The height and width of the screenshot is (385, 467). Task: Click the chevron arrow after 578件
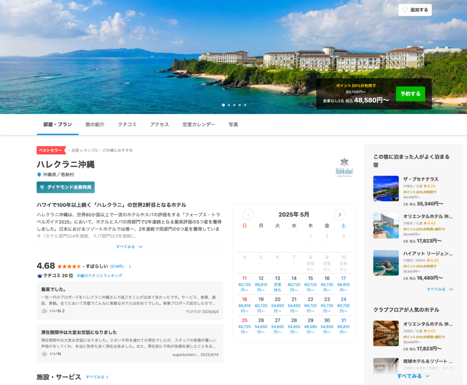click(x=130, y=267)
